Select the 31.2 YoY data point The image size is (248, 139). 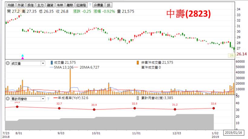click(175, 109)
